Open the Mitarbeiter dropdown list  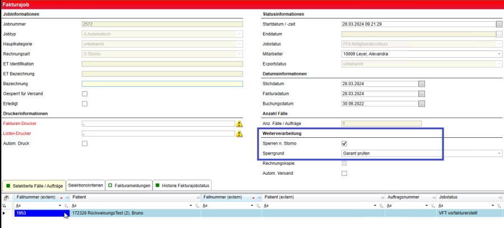[499, 54]
